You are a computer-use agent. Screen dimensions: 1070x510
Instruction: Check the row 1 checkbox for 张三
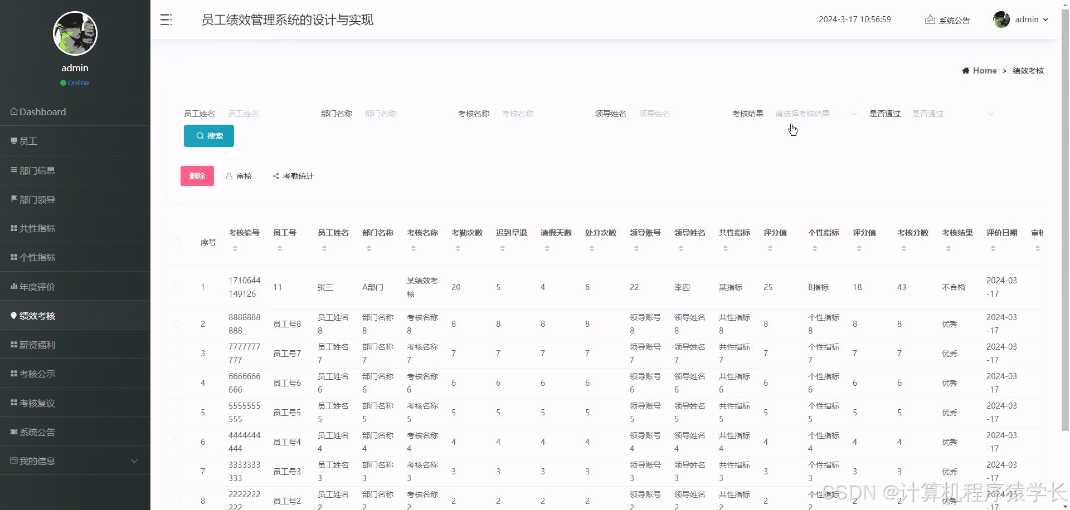click(177, 287)
